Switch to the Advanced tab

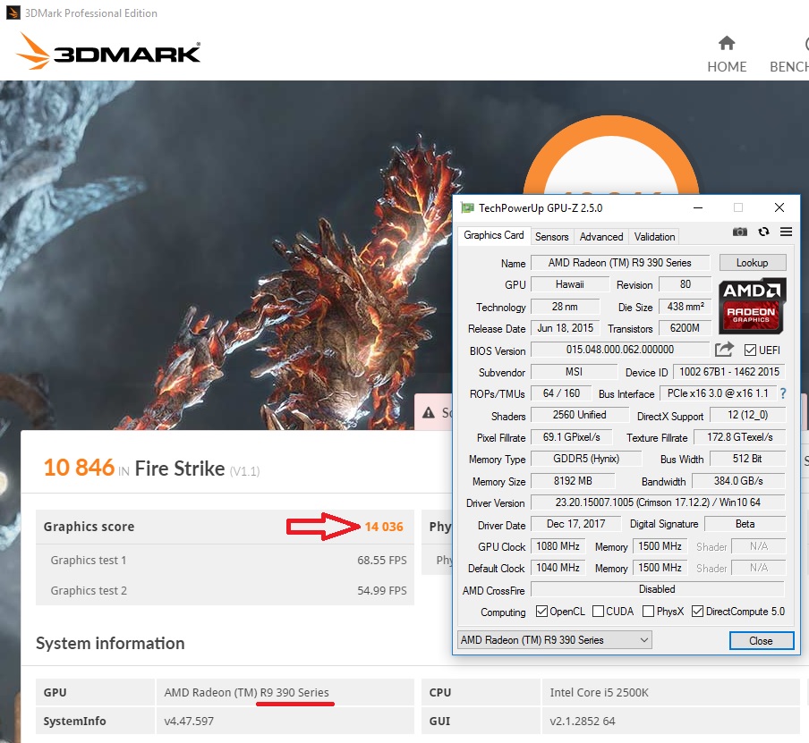click(x=601, y=237)
